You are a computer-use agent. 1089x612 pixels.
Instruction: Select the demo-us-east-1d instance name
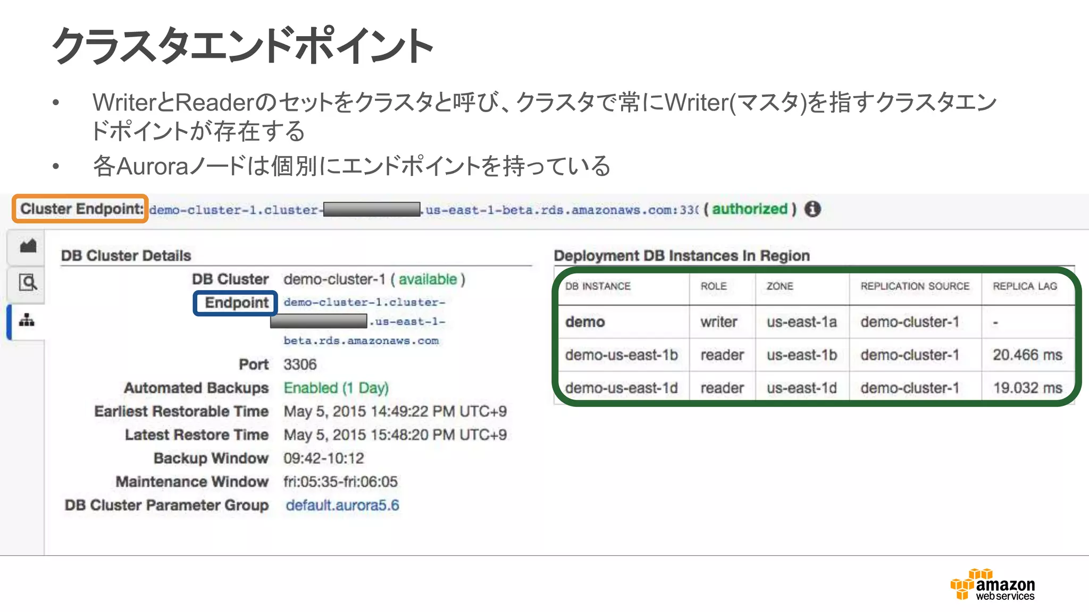click(621, 388)
